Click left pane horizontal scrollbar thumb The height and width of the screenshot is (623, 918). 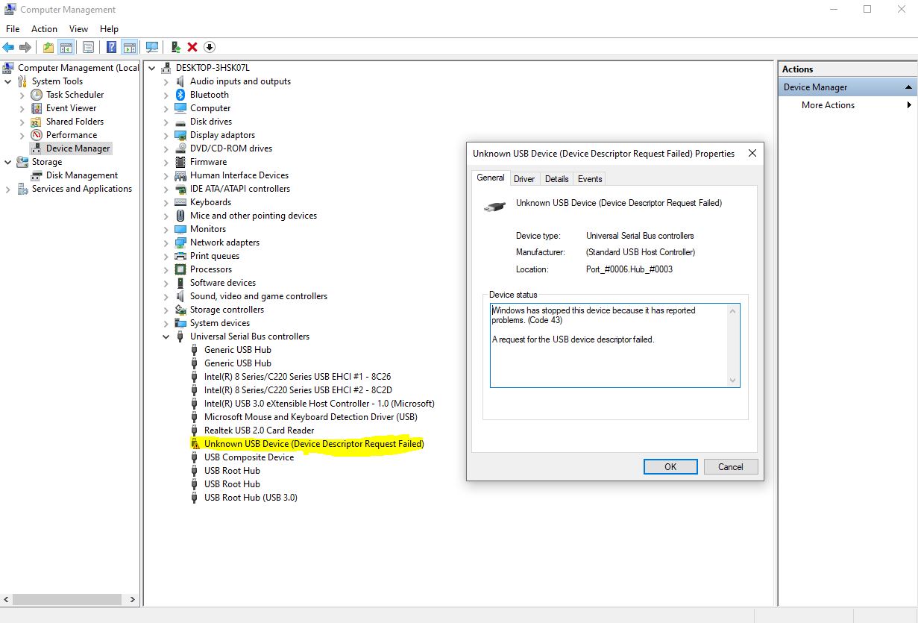pos(68,599)
